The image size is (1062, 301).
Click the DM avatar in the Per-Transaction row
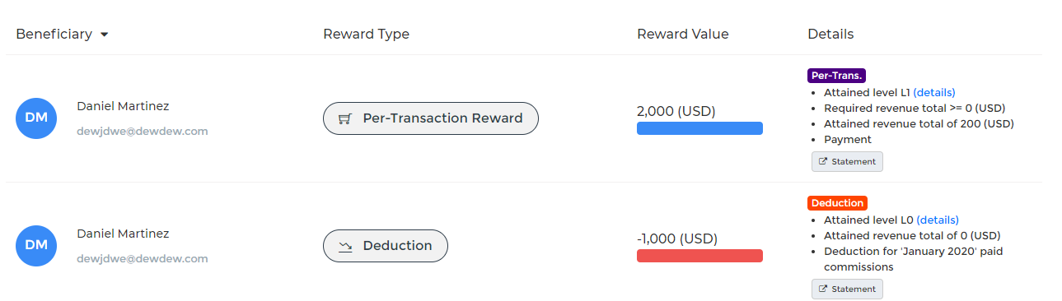(36, 118)
